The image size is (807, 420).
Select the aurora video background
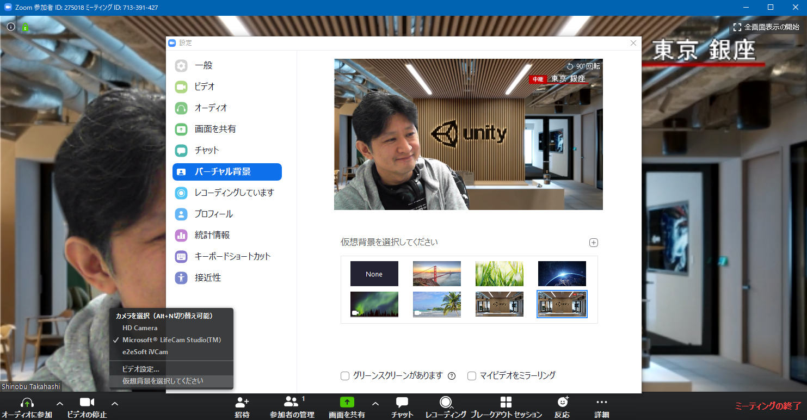(x=374, y=304)
